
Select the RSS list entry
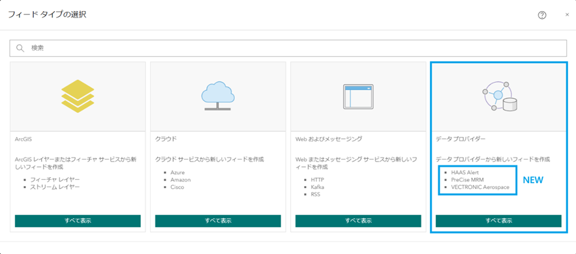tap(315, 194)
